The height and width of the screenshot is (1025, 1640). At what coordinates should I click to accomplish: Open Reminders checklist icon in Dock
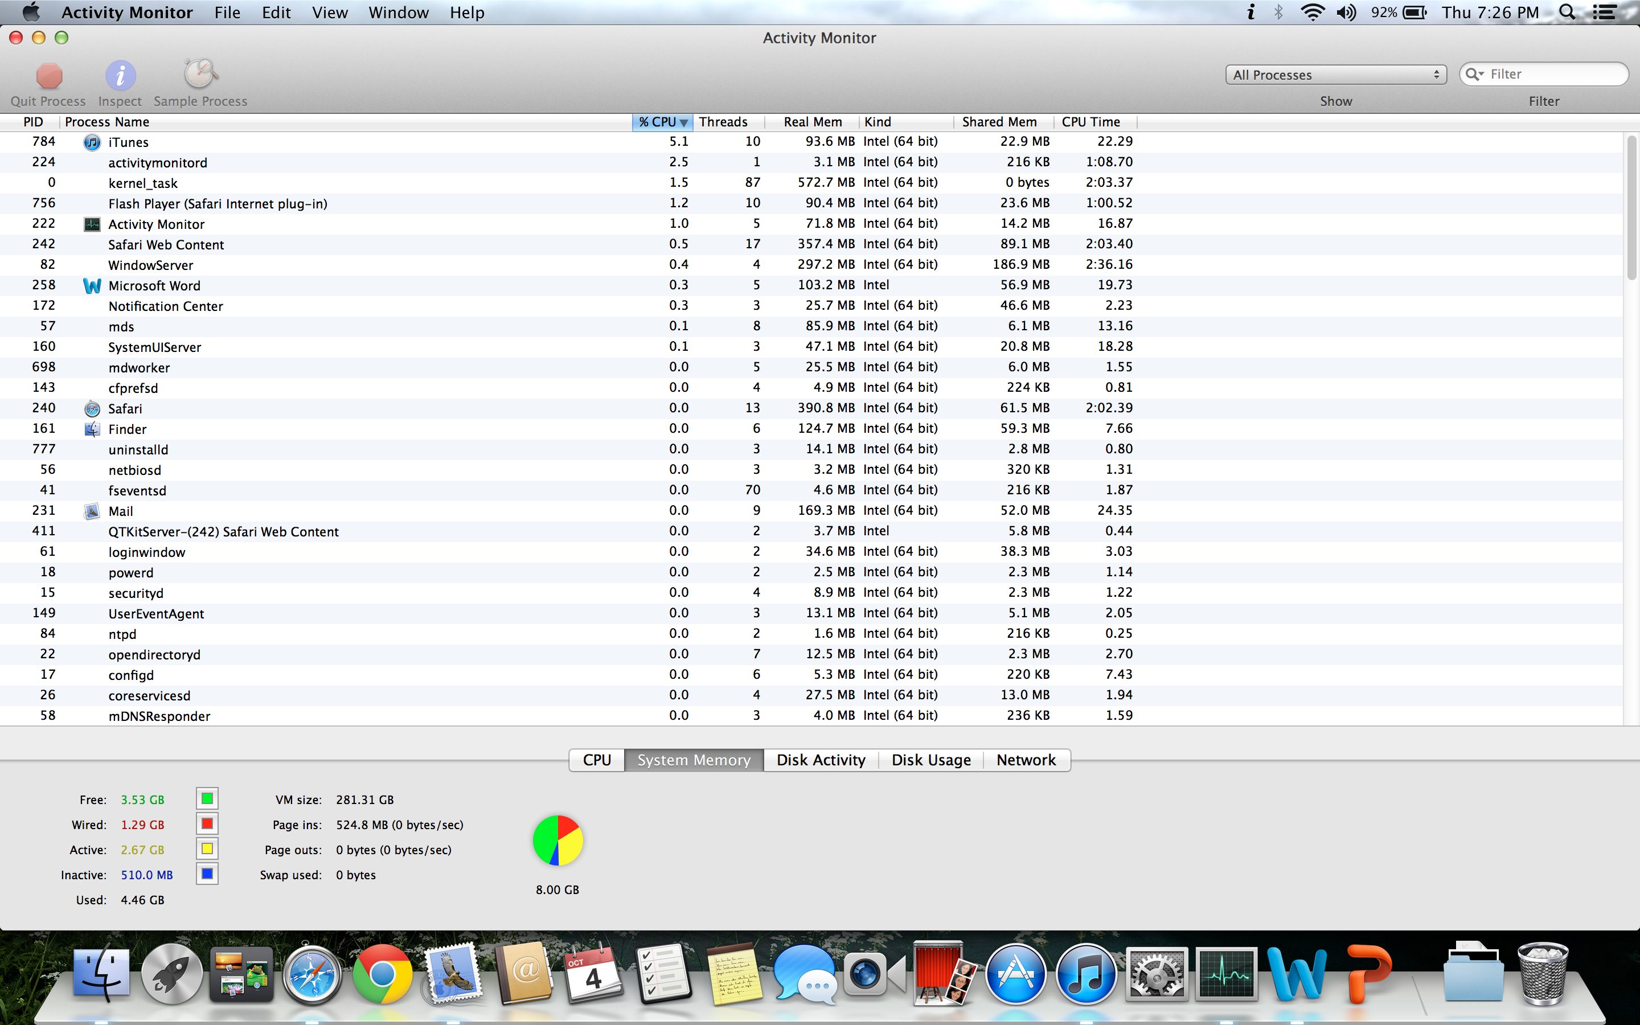664,974
